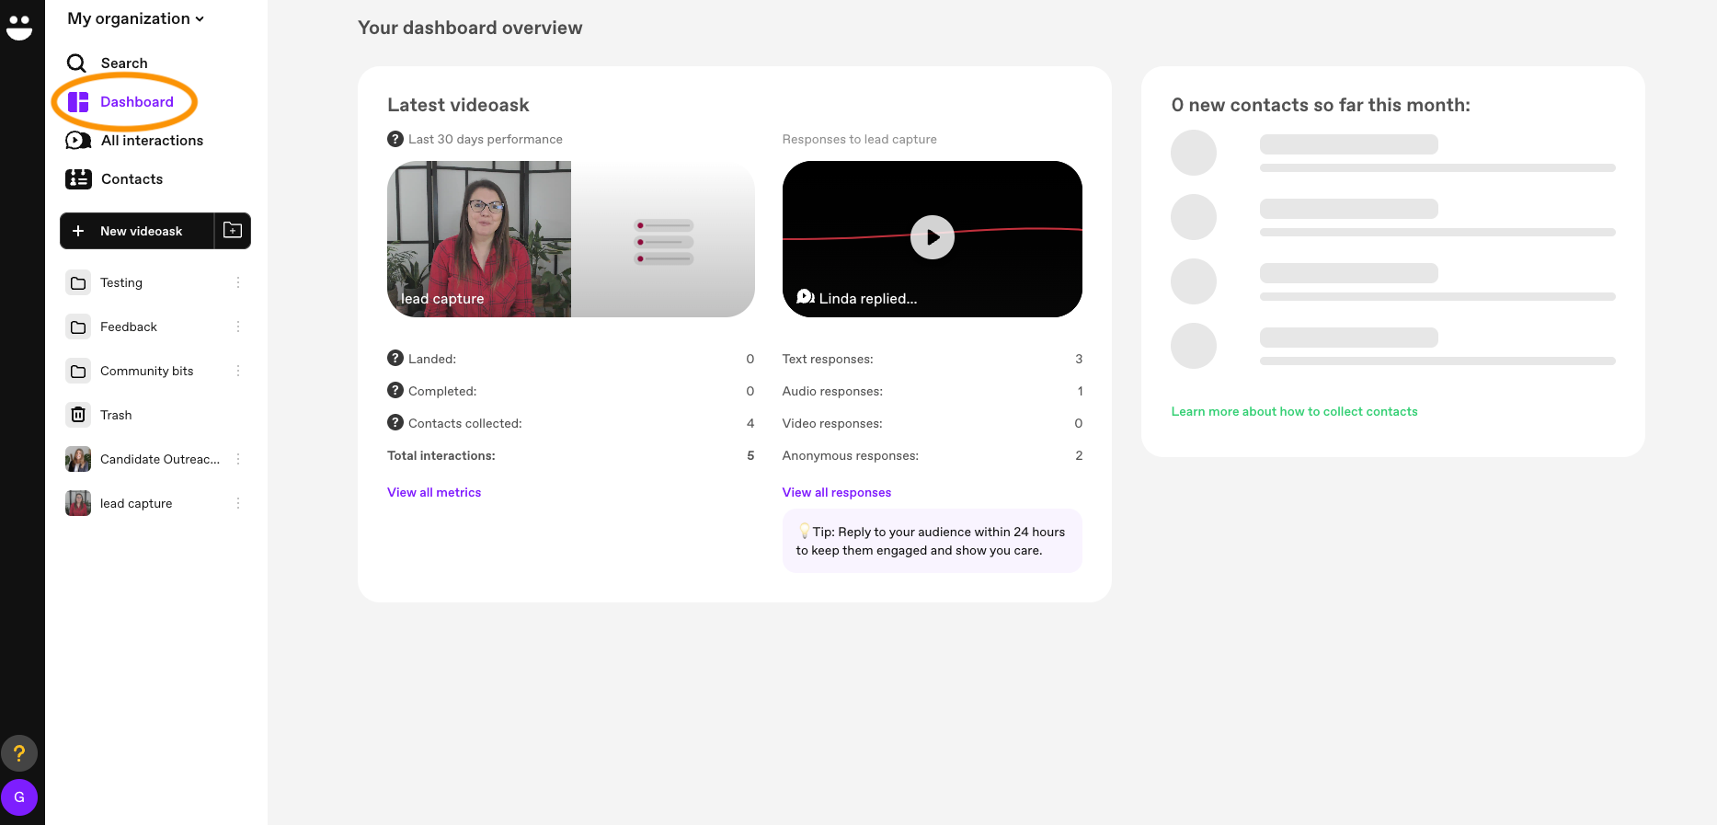Click help icon next to Contacts collected
Viewport: 1717px width, 825px height.
point(395,423)
